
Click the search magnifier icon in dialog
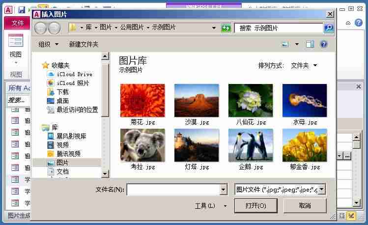tap(329, 28)
